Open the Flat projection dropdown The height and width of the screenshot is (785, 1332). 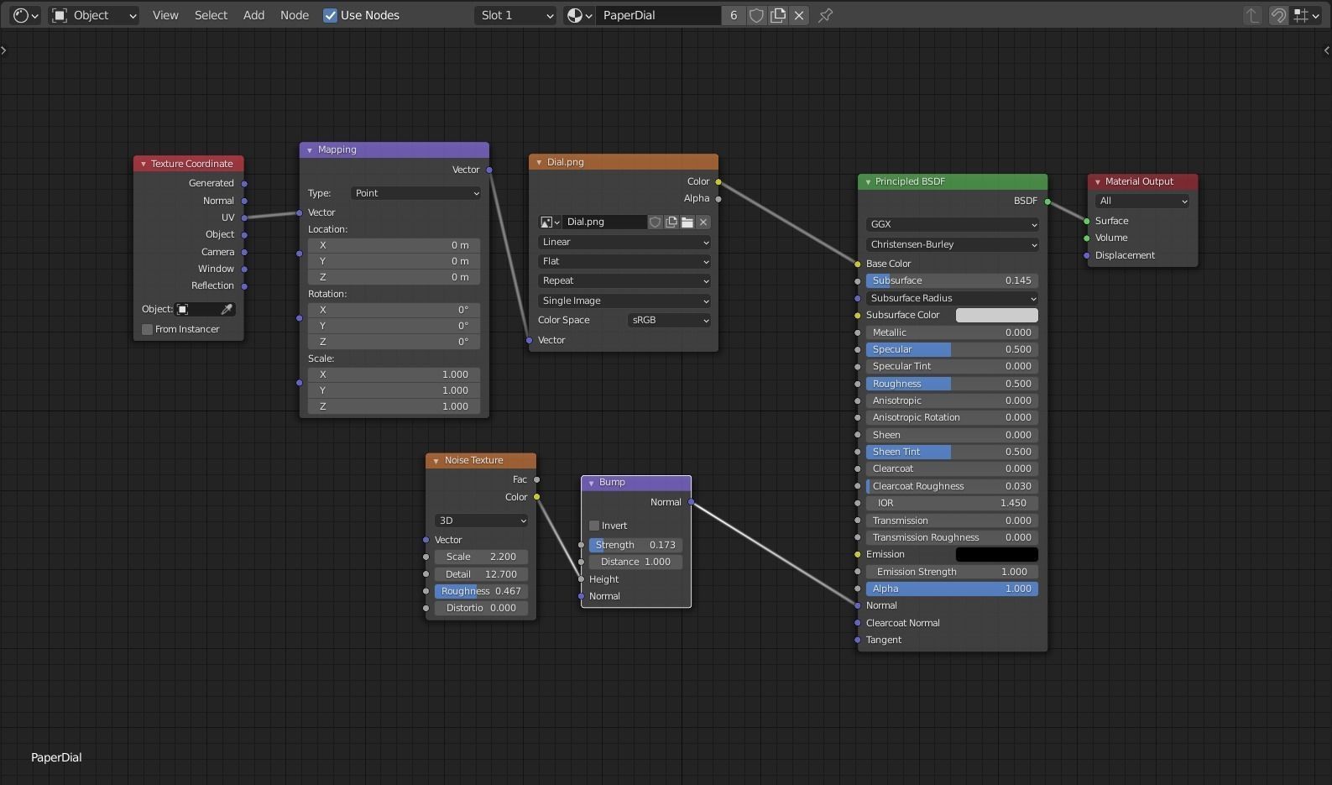624,261
